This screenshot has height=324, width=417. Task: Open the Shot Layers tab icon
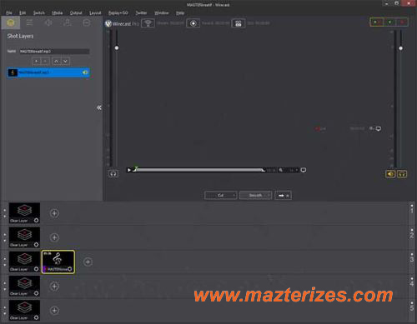11,22
